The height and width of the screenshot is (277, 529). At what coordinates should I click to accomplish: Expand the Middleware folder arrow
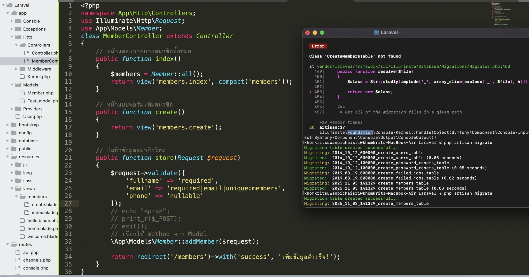pos(16,69)
